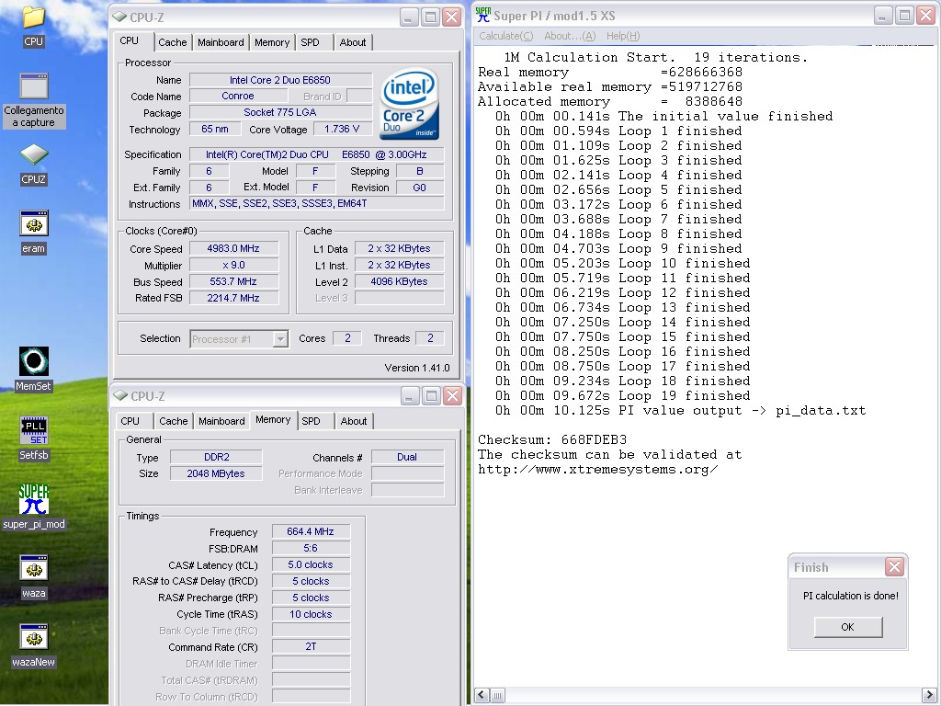Screen dimensions: 941x706
Task: Minimize the upper CPU-Z window
Action: pyautogui.click(x=409, y=17)
